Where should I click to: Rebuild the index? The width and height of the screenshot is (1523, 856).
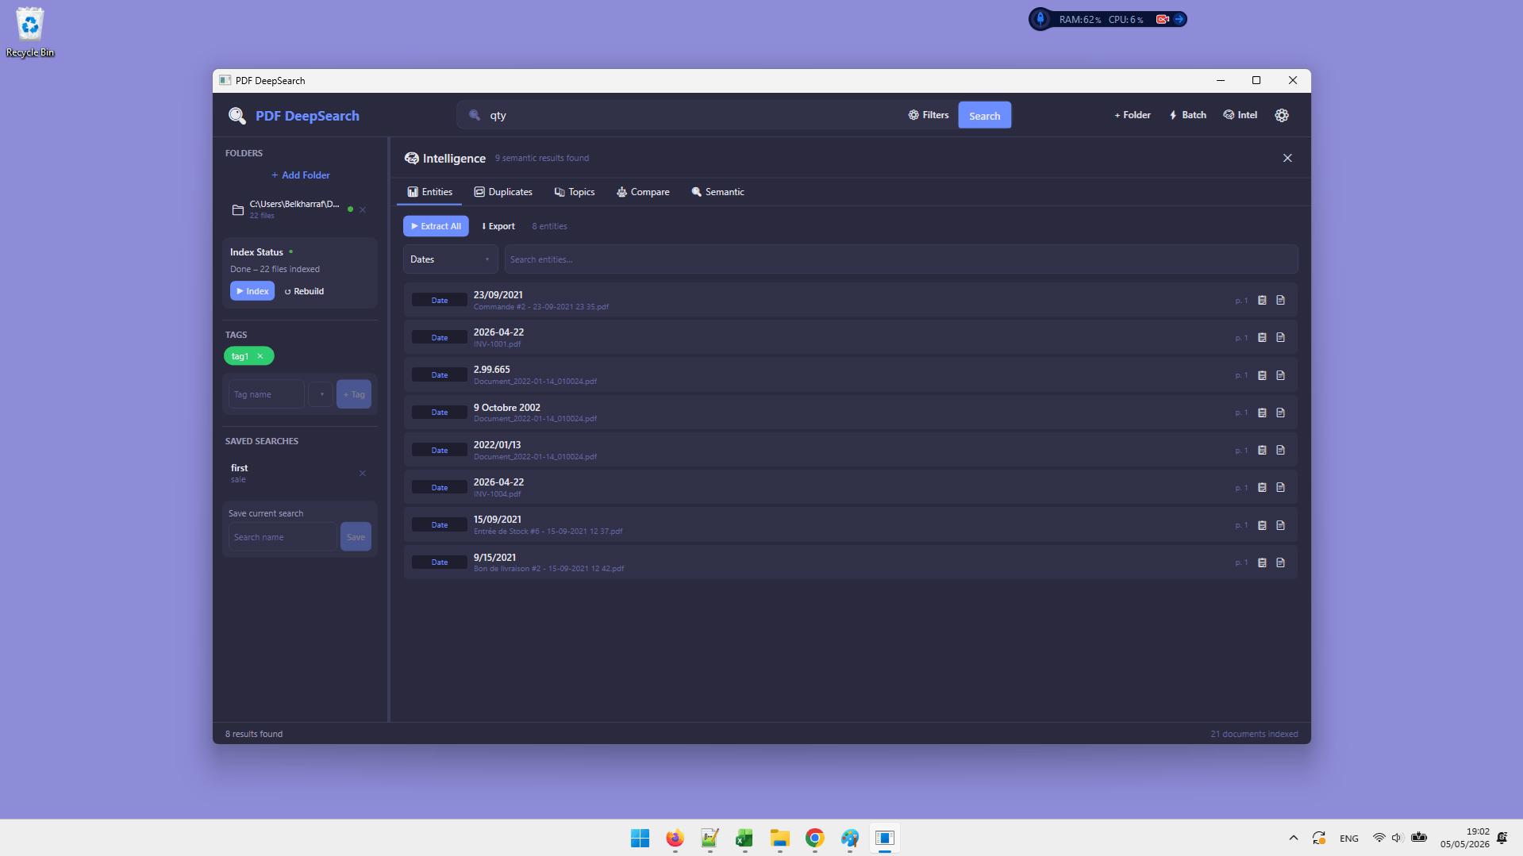coord(304,291)
